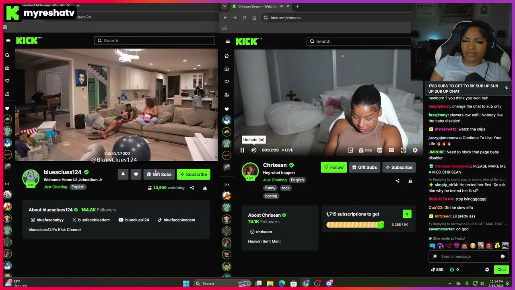515x290 pixels.
Task: Open Chrisean video player settings gear
Action: pos(415,150)
